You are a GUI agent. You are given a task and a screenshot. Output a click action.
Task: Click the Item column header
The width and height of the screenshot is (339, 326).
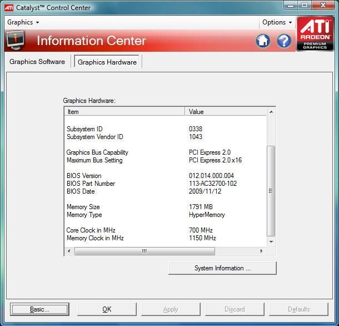(x=124, y=112)
